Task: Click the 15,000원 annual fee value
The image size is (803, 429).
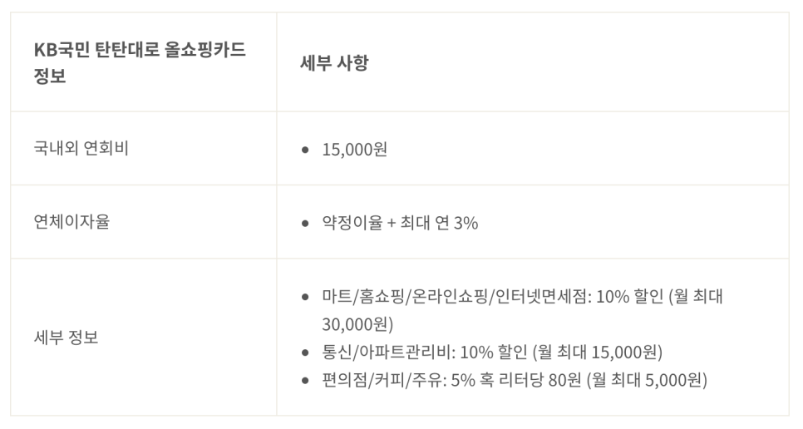Action: pos(354,150)
